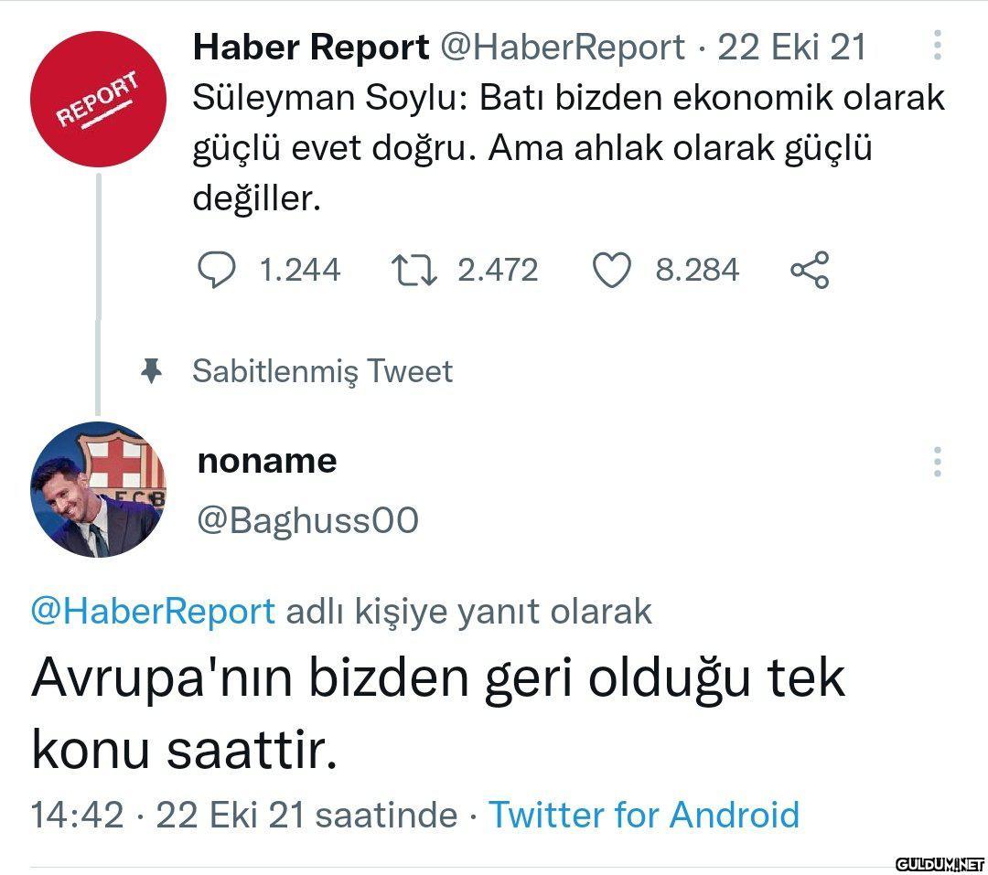Viewport: 988px width, 875px height.
Task: Click the pinned tweet pin icon
Action: [x=151, y=371]
